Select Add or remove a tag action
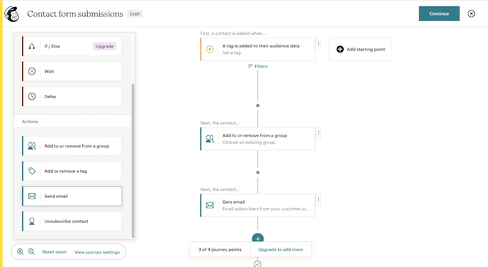This screenshot has height=267, width=488. [72, 171]
